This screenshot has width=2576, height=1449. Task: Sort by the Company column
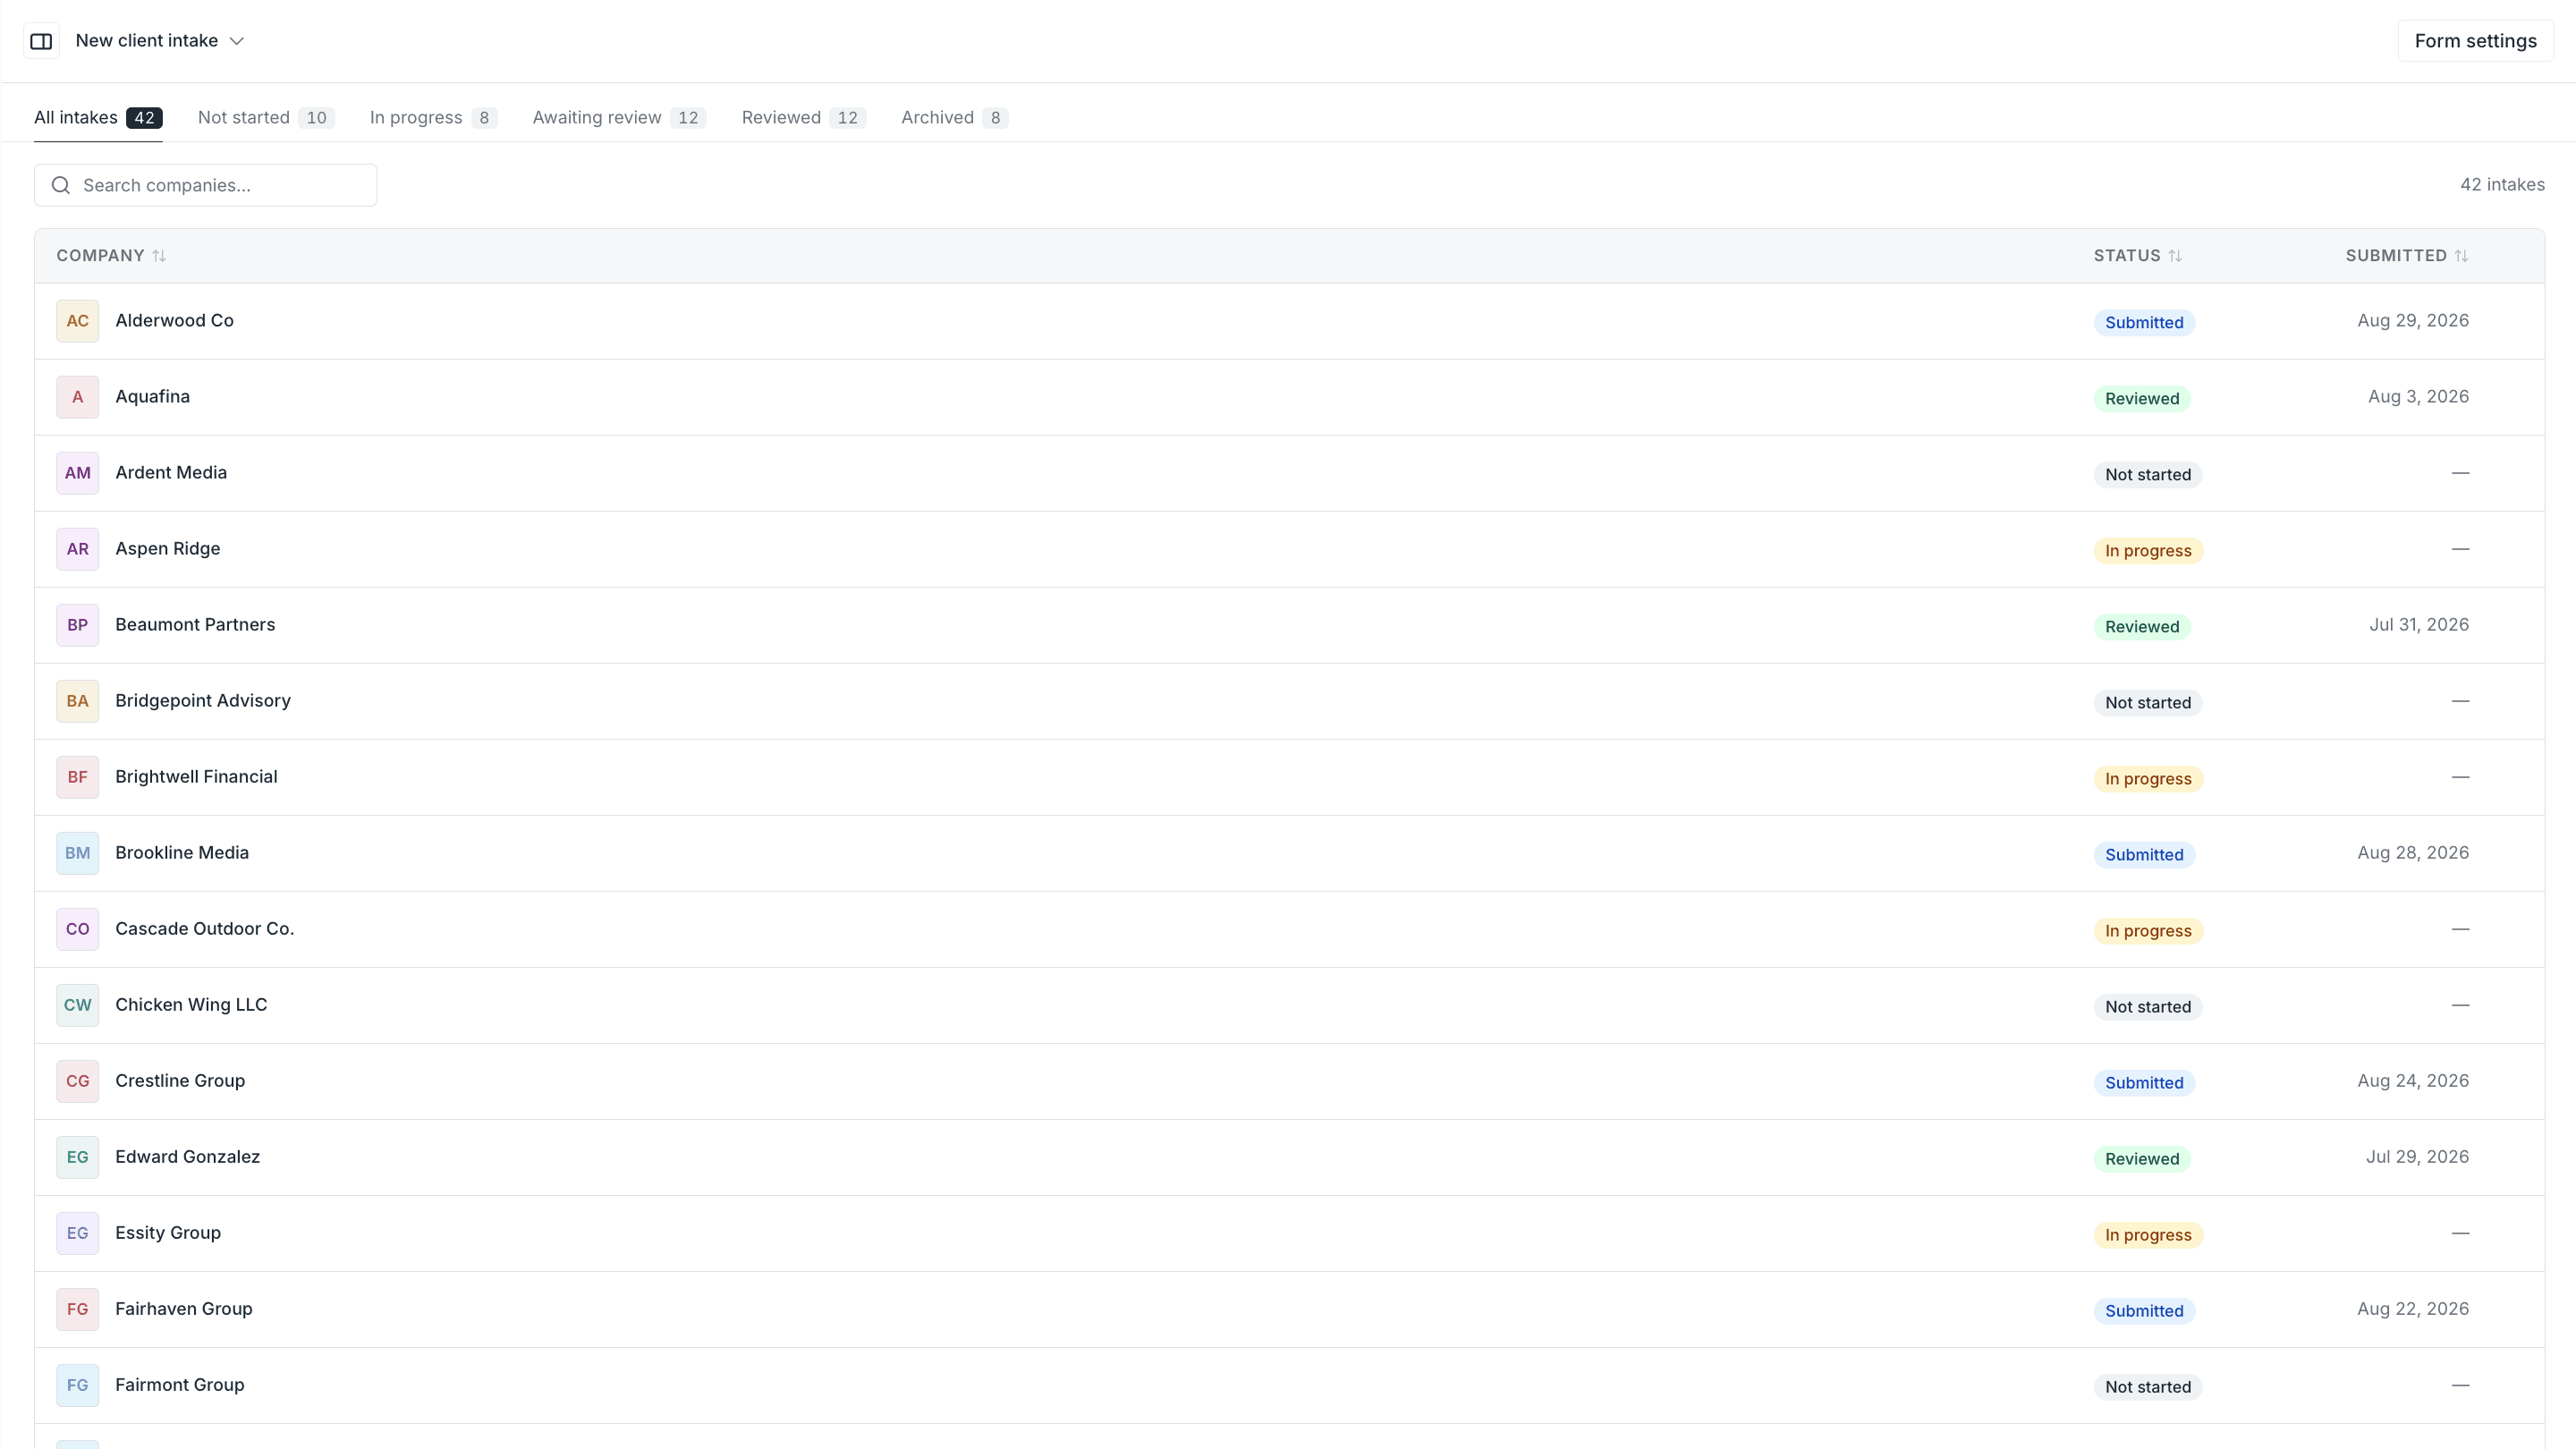111,256
